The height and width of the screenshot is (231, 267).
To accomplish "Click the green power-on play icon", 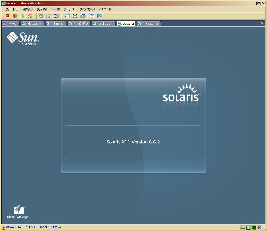I will point(22,16).
